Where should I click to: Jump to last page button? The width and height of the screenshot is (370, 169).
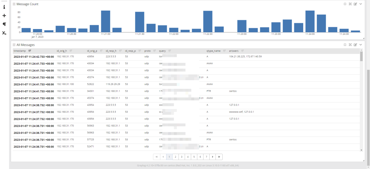click(x=219, y=157)
